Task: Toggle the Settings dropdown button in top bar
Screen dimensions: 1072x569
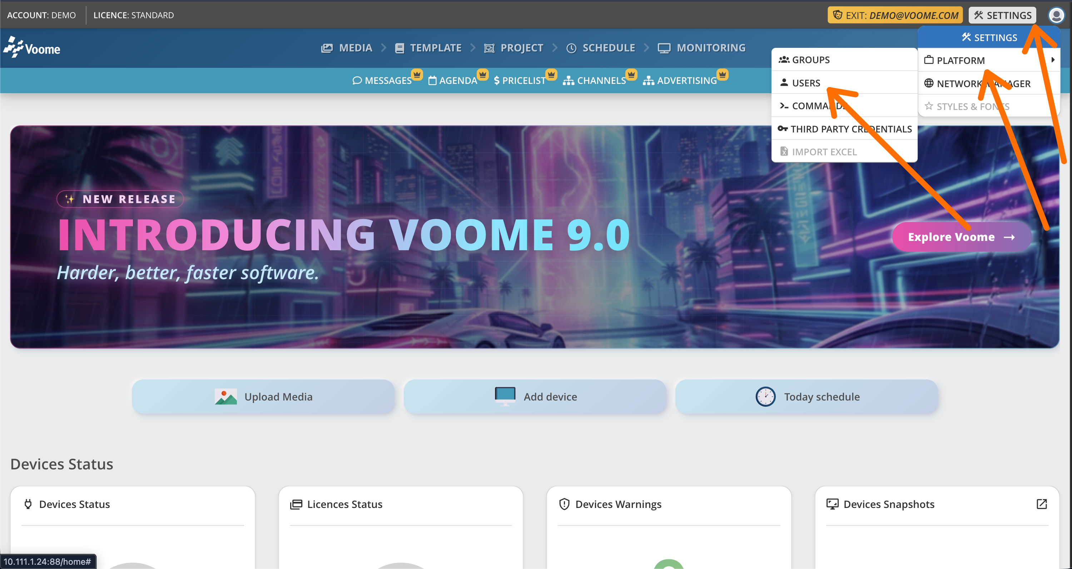Action: pyautogui.click(x=1003, y=15)
